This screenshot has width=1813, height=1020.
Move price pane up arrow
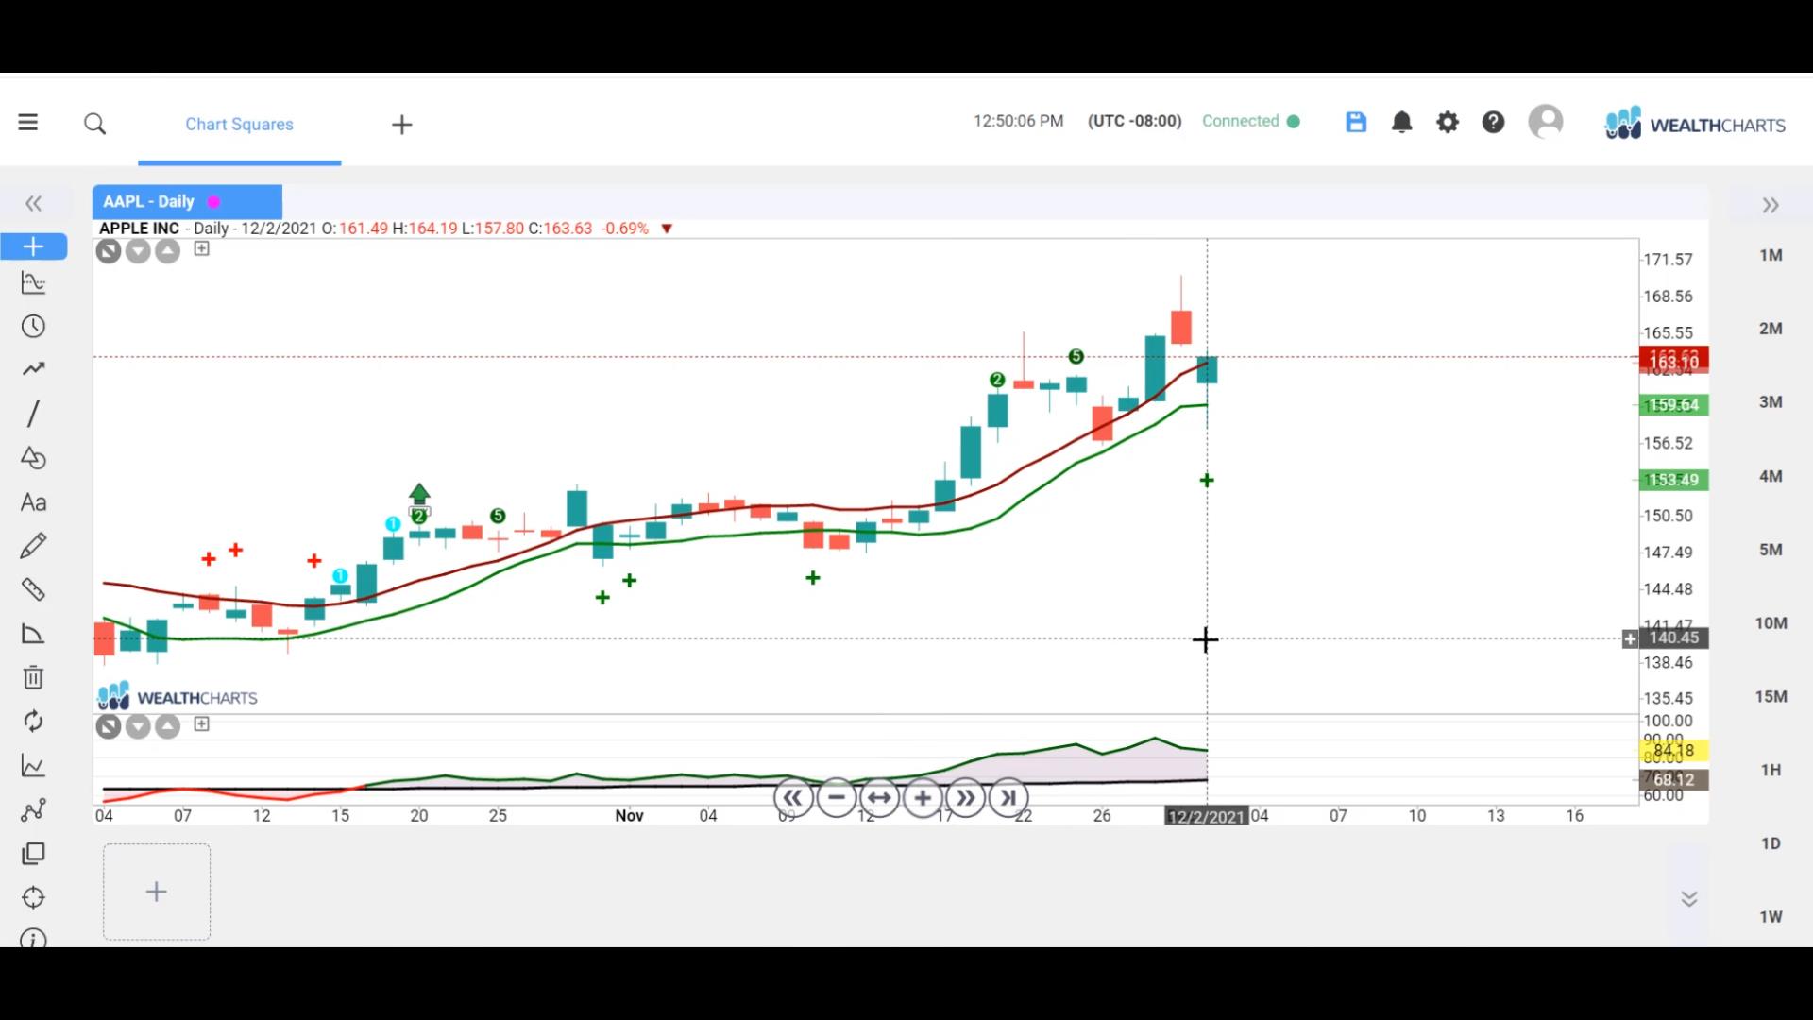coord(167,251)
